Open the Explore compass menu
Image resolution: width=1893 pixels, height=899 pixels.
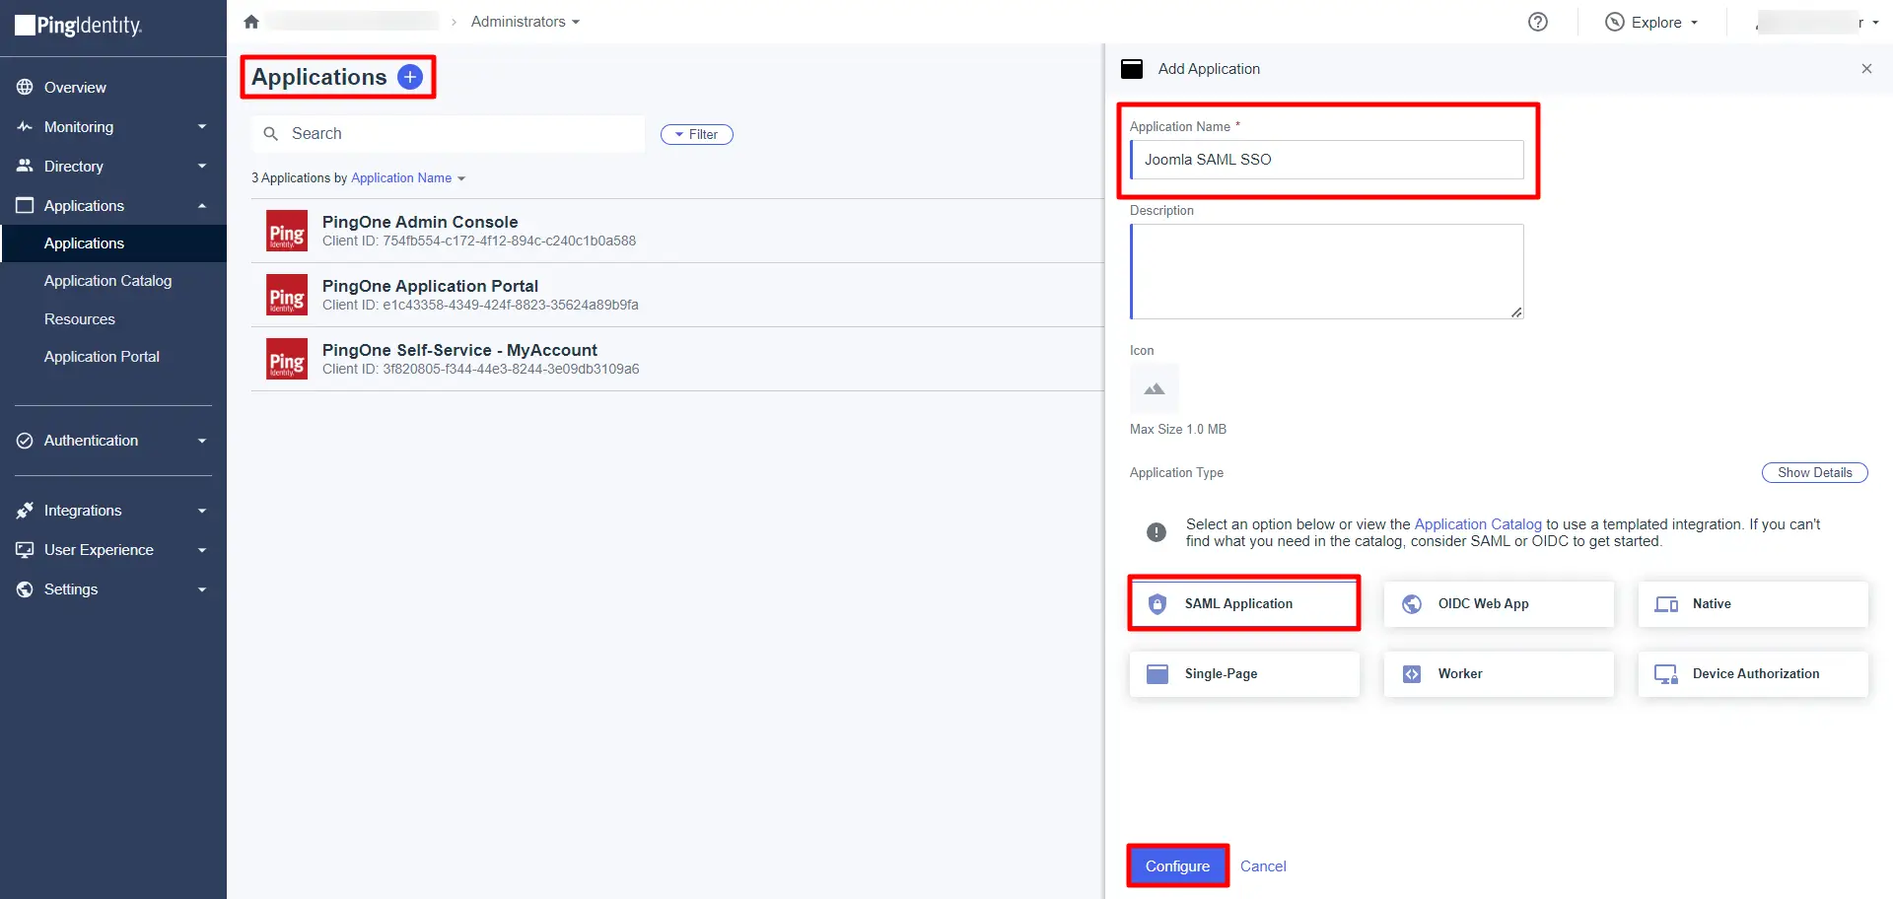[1651, 22]
